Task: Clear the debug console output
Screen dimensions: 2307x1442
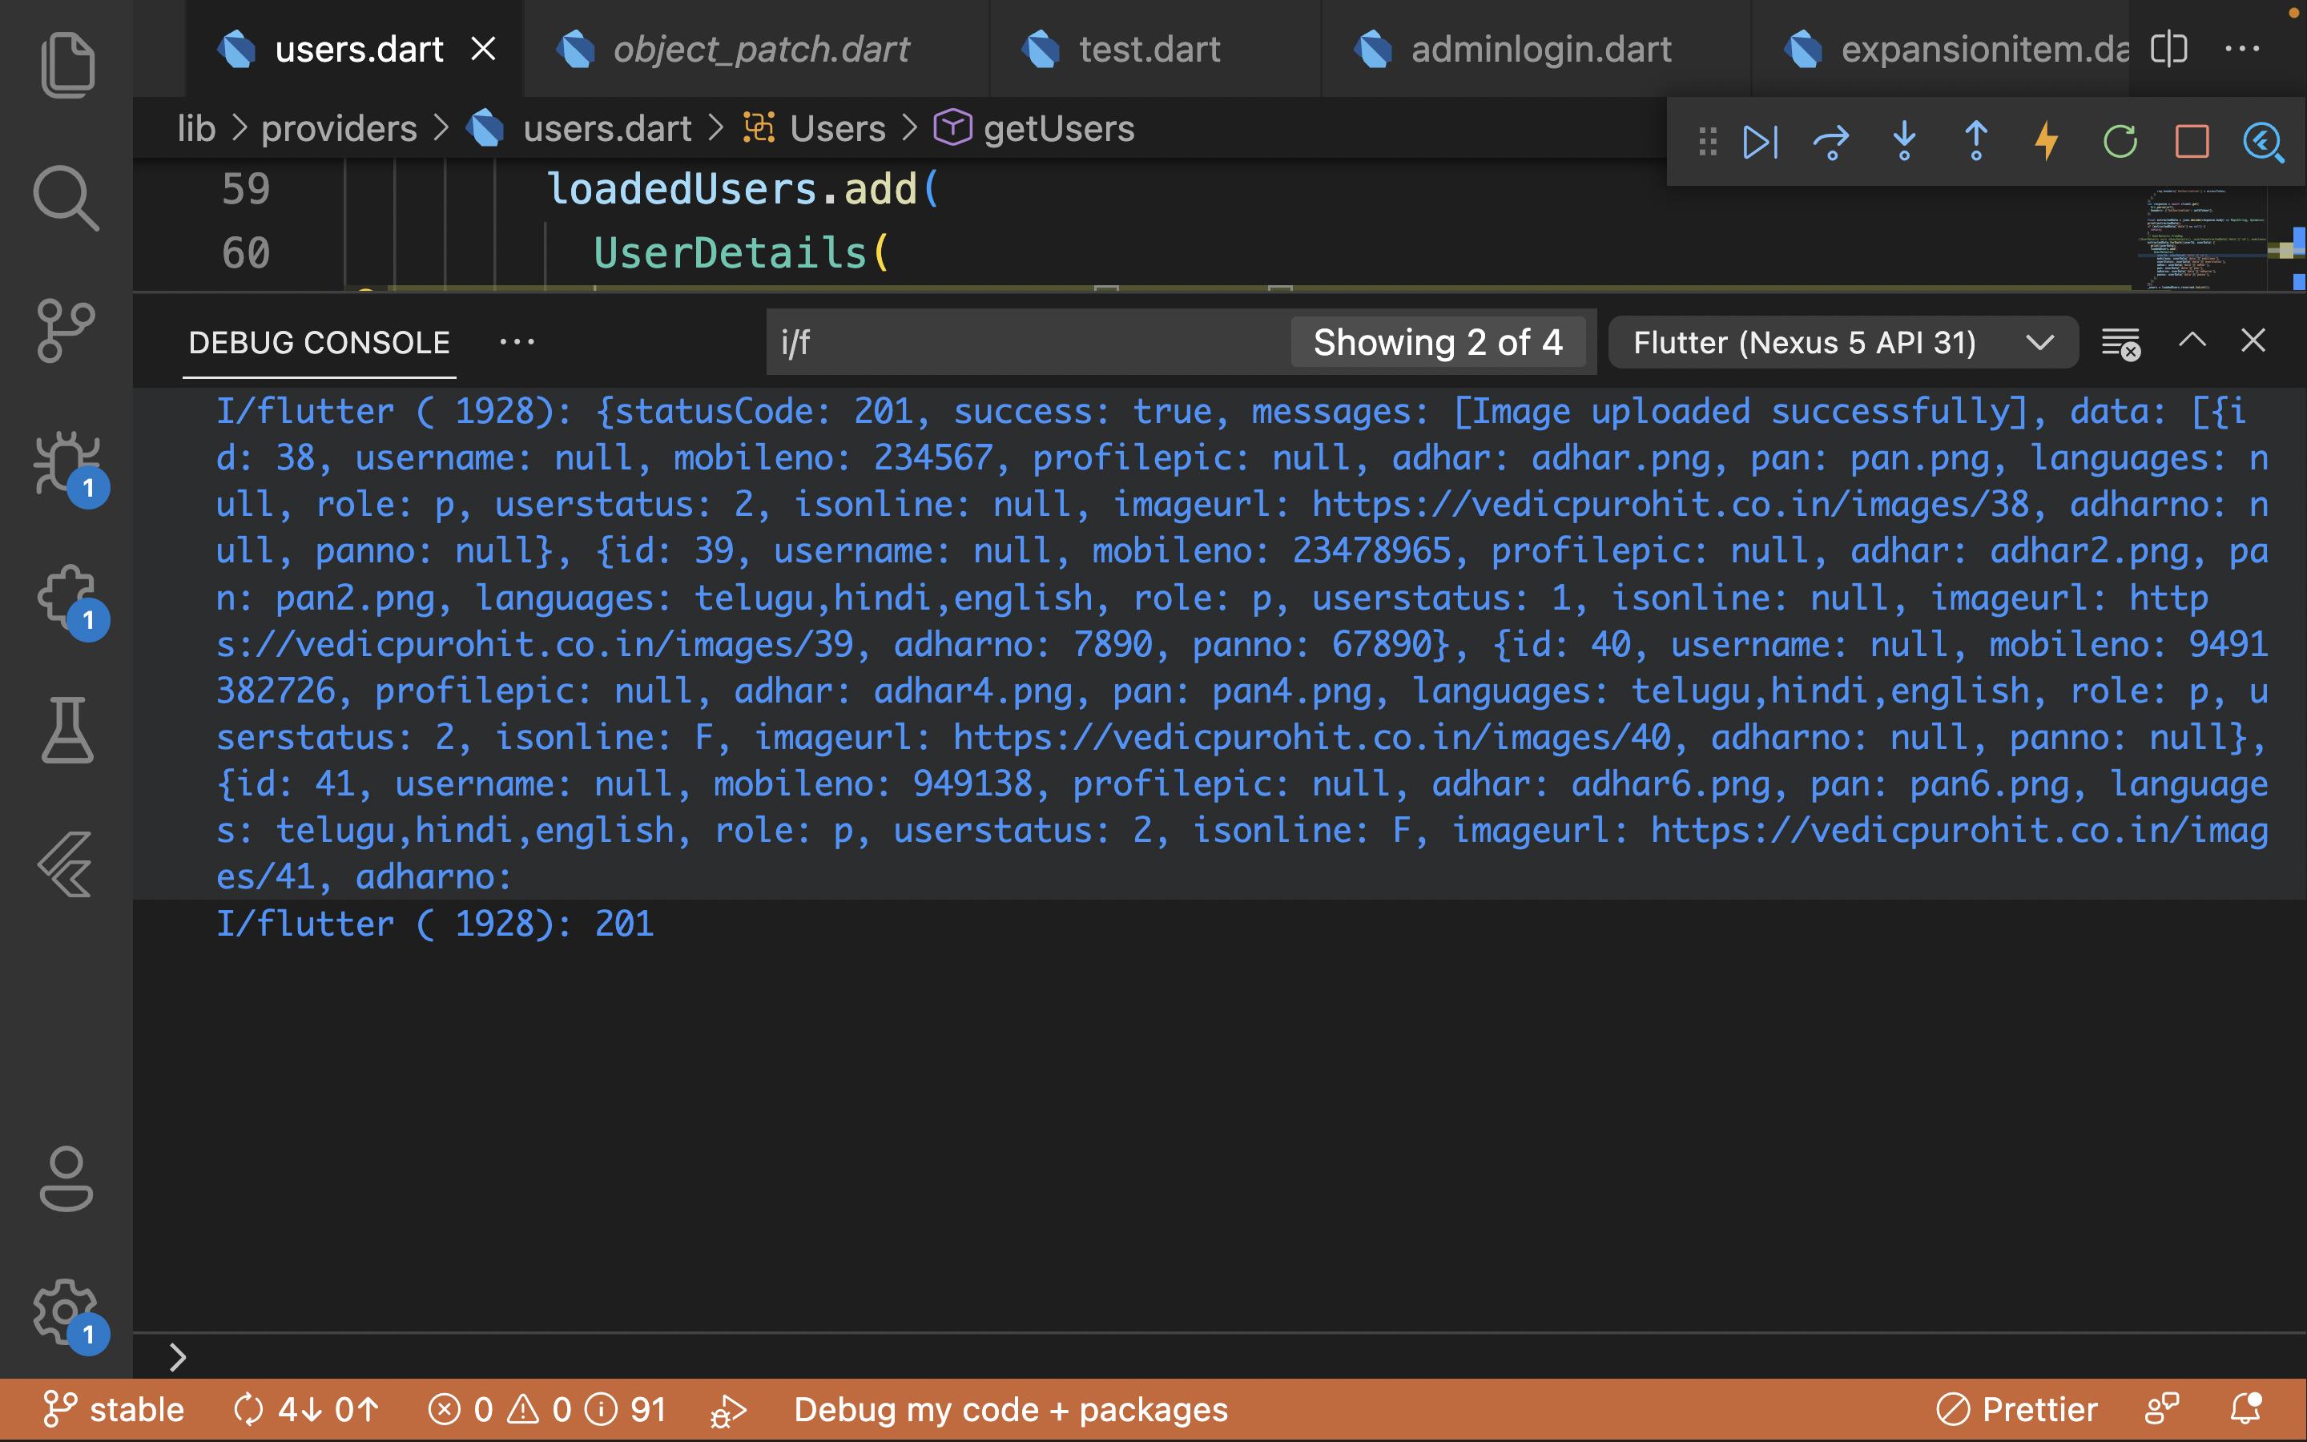Action: 2121,342
